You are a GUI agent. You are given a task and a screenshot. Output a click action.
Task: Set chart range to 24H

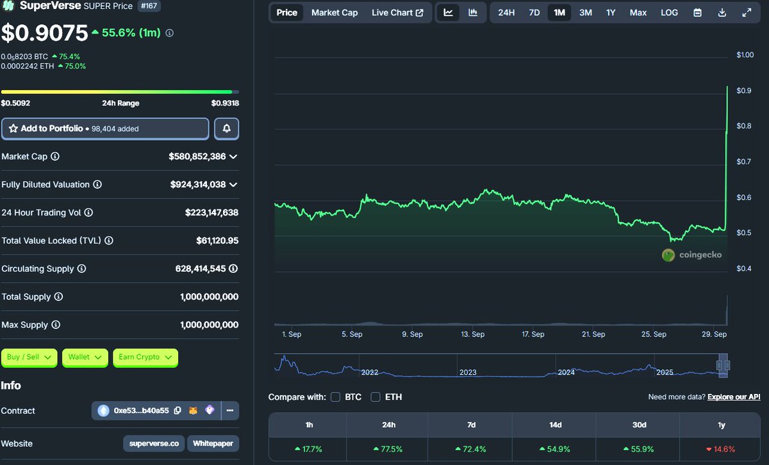click(x=506, y=13)
